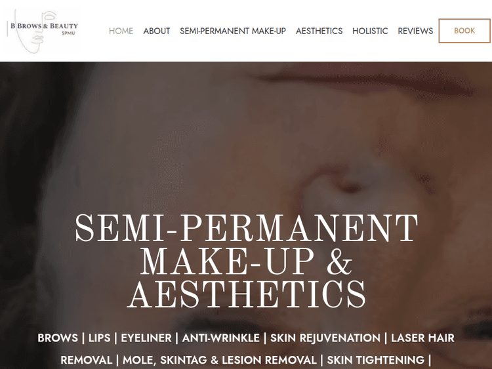This screenshot has height=369, width=492.
Task: Select AESTHETICS in the navigation bar
Action: click(319, 31)
